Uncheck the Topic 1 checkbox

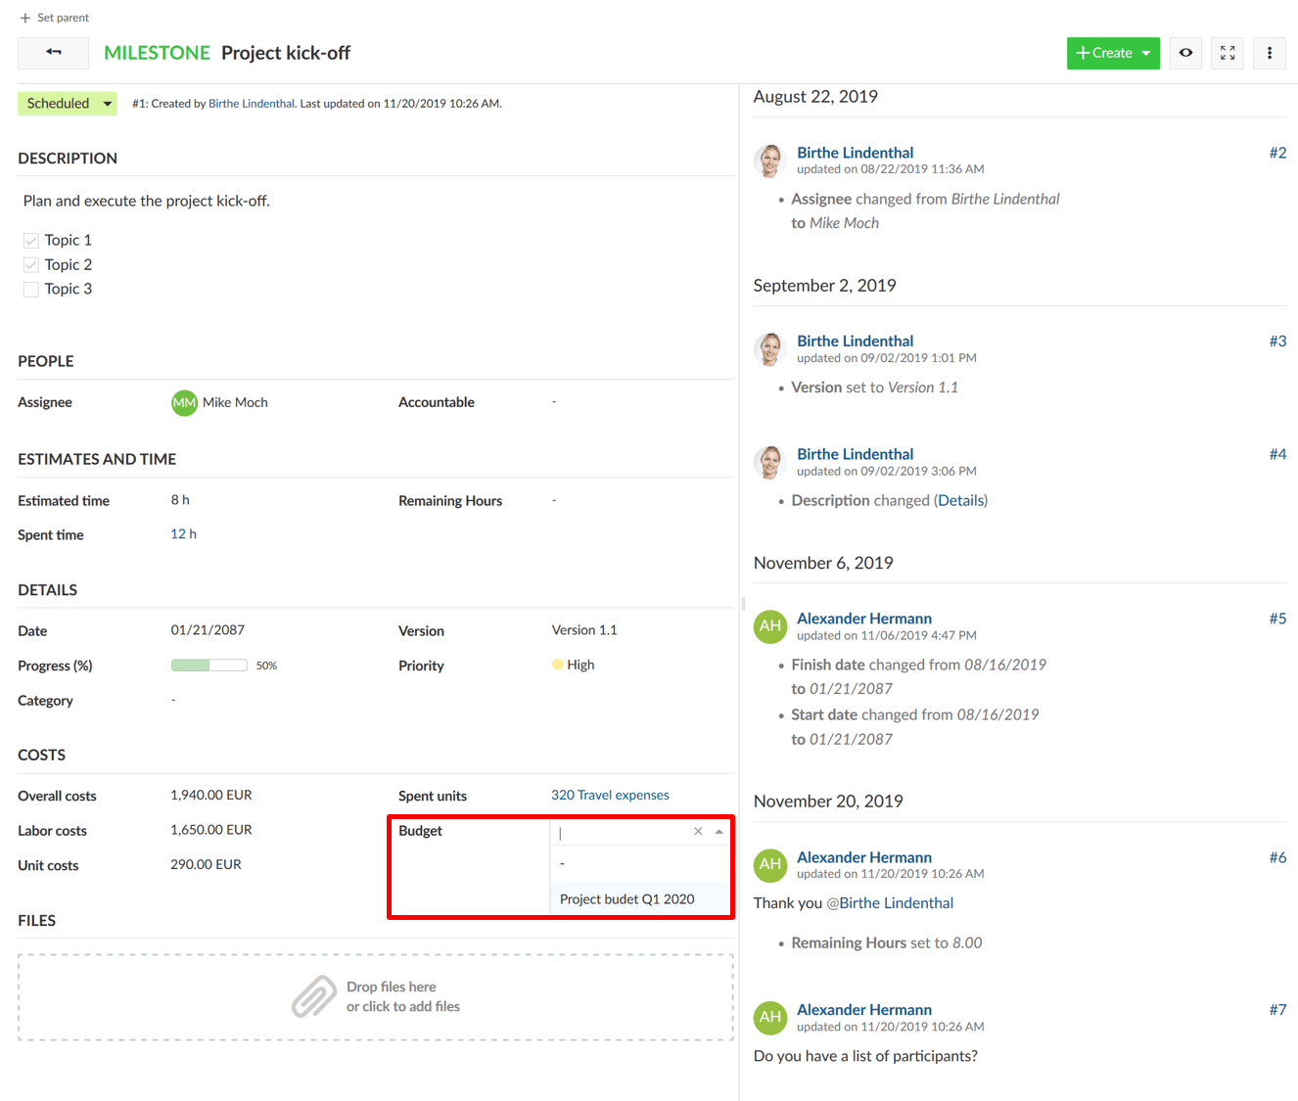click(31, 241)
